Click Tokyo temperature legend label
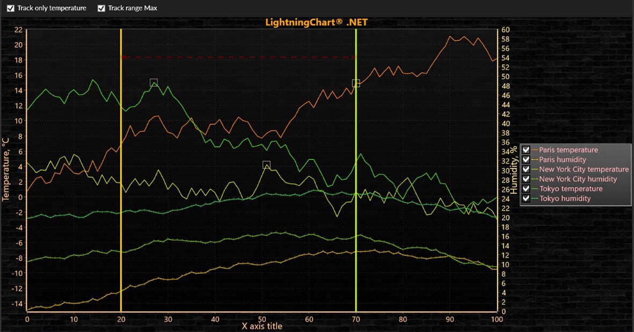The width and height of the screenshot is (634, 332). [x=571, y=189]
